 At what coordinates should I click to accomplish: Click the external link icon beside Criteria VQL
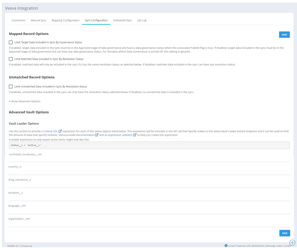coord(60,131)
